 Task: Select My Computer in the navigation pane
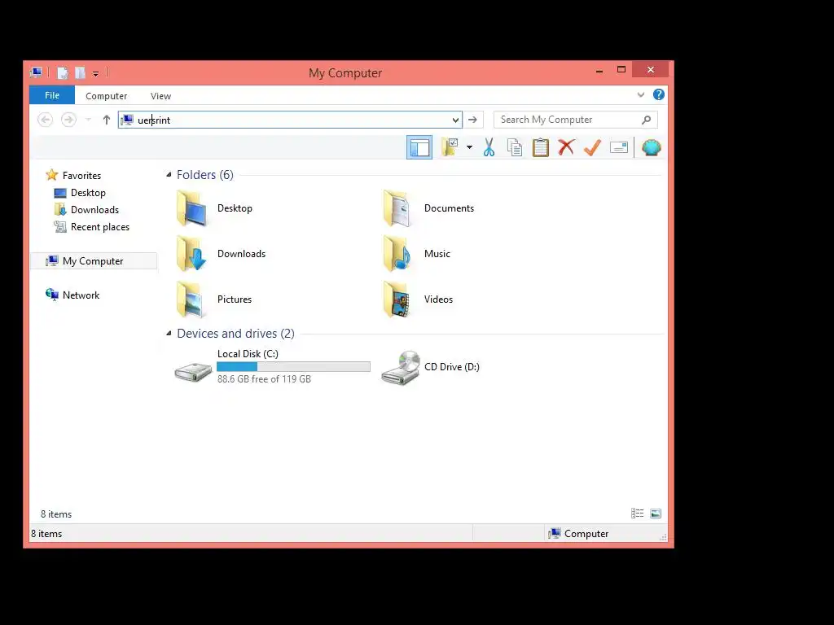coord(93,261)
